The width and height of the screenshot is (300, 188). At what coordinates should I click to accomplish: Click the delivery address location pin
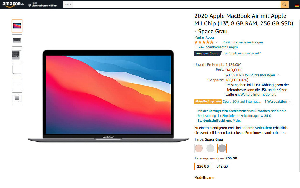[30, 5]
